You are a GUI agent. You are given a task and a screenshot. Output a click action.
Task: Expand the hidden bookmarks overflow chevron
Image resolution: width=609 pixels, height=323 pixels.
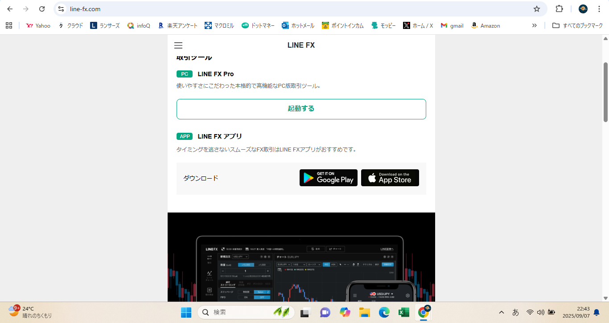tap(534, 25)
